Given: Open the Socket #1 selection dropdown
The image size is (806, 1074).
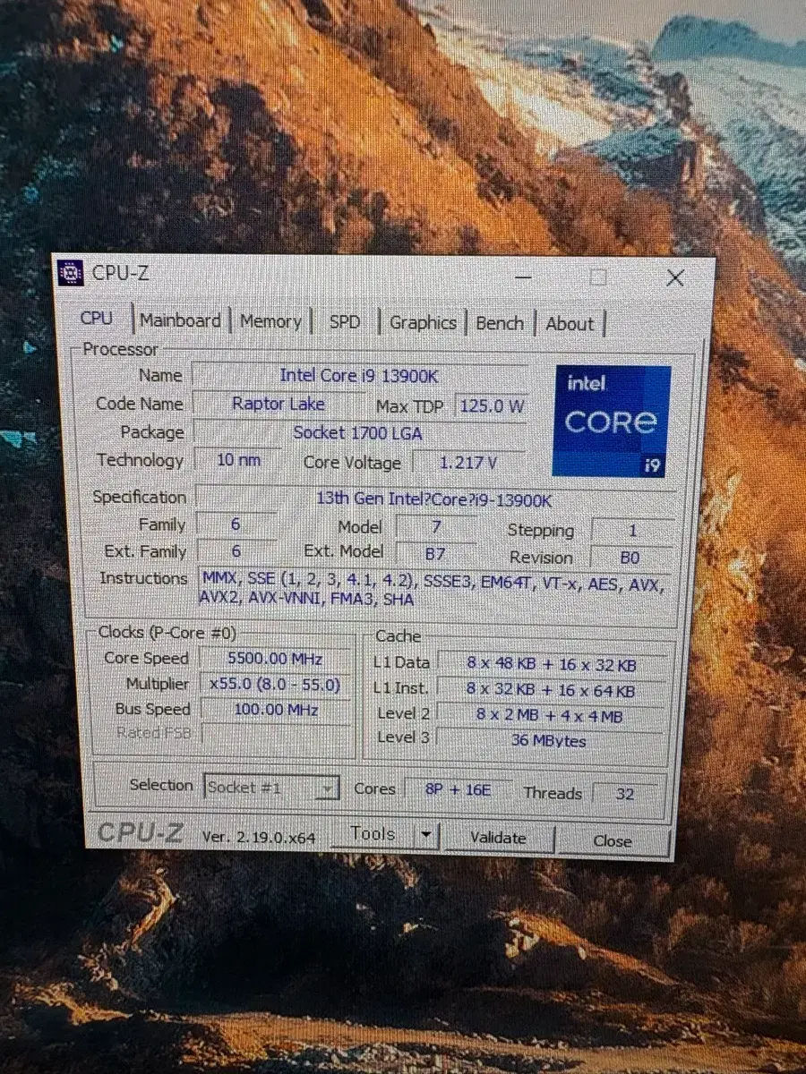Looking at the screenshot, I should [x=271, y=788].
